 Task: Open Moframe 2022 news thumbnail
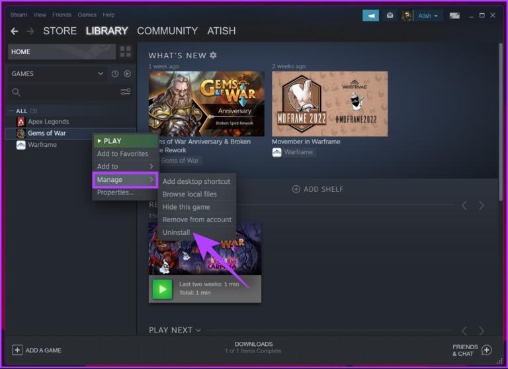329,104
